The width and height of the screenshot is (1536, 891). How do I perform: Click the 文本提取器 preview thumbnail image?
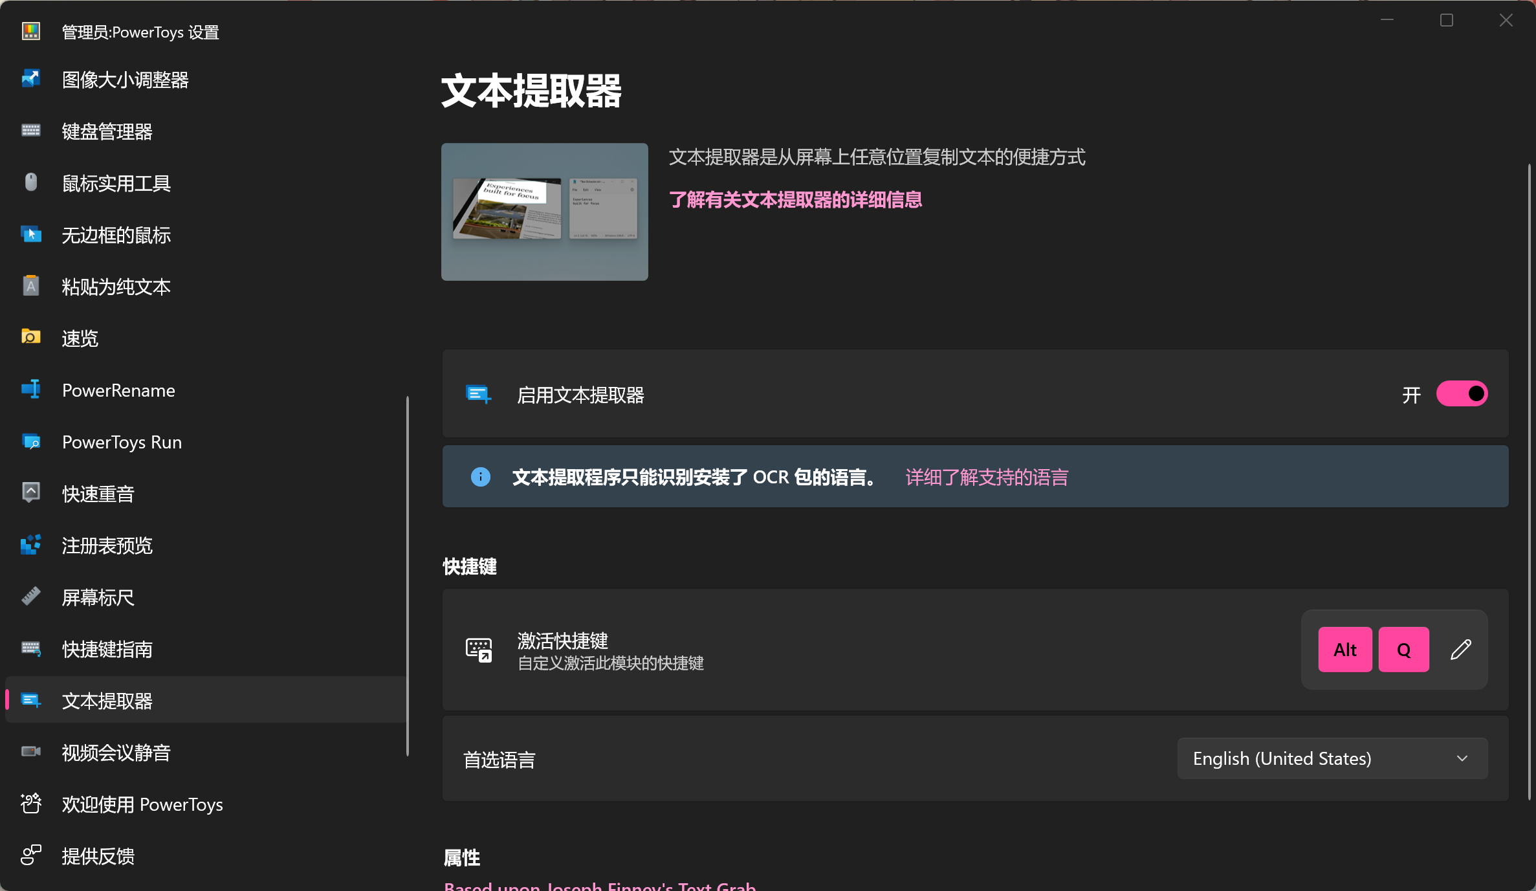(x=544, y=212)
